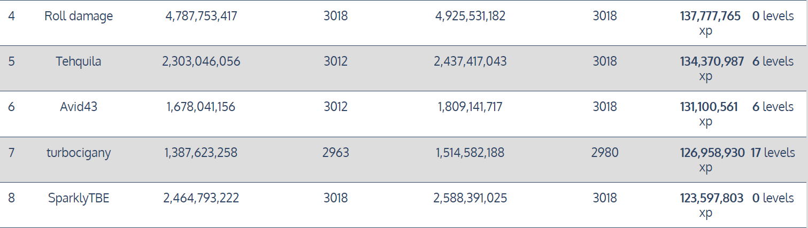Select turbocigany's 17 levels gained text
Screen dimensions: 808x228
coord(773,153)
